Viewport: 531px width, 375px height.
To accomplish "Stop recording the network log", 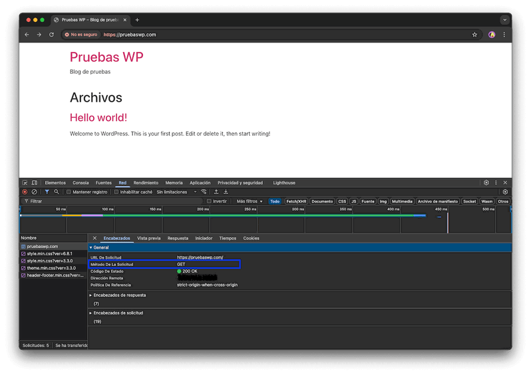I will 25,192.
